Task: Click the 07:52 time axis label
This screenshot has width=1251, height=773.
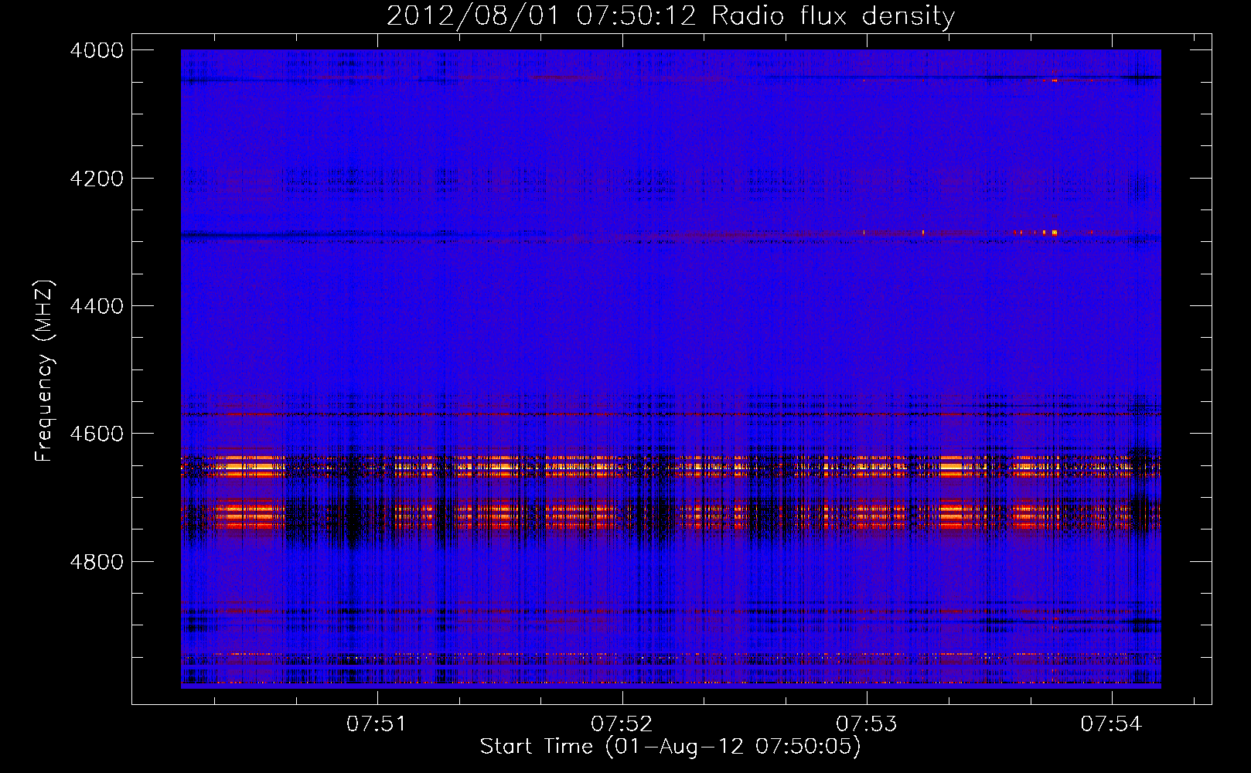Action: tap(622, 724)
